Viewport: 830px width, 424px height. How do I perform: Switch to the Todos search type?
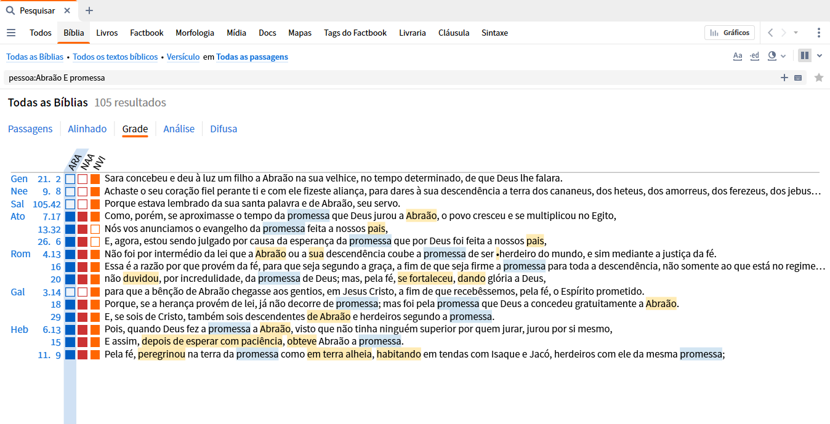tap(41, 33)
